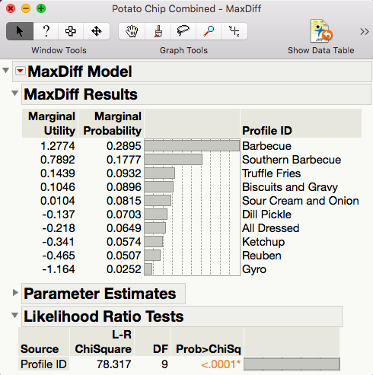Select the Gyro label
Screen dimensions: 373x375
[254, 269]
